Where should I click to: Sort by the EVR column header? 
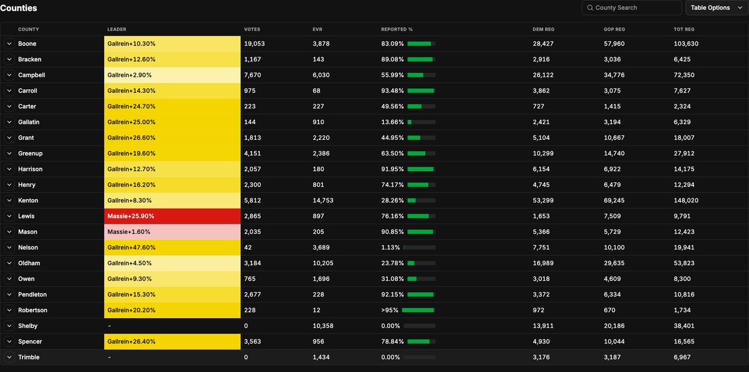pos(317,29)
